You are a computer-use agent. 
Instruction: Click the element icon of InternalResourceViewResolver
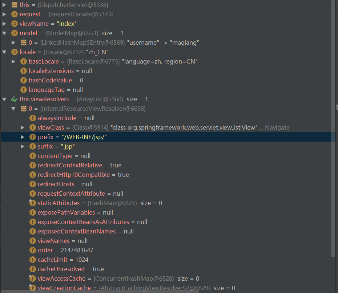24,109
